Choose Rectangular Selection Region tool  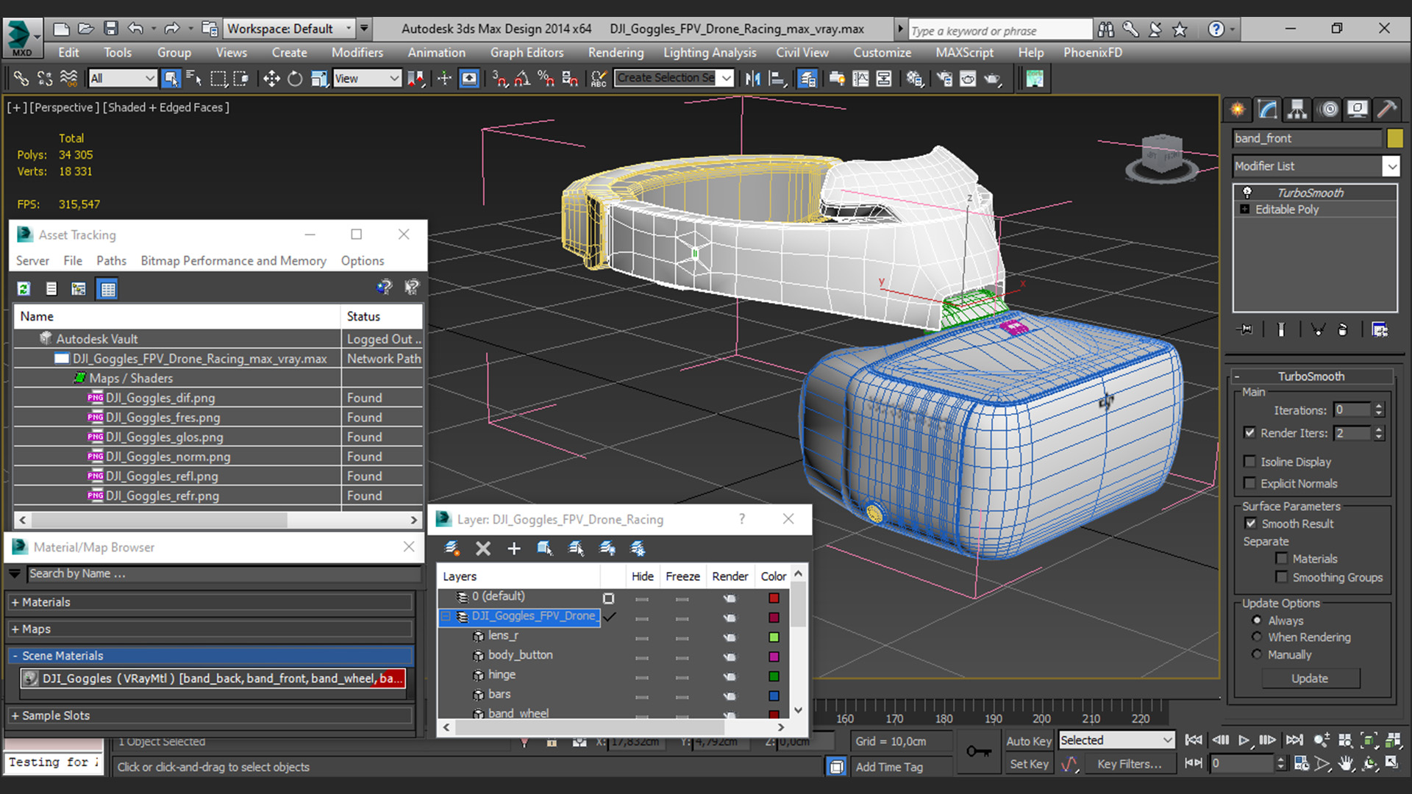[x=218, y=78]
